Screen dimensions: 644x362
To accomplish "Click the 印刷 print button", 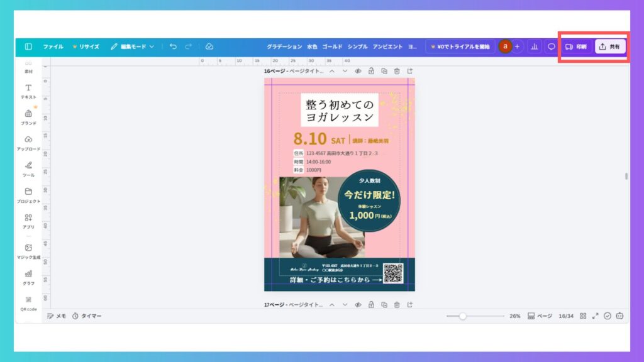I will tap(576, 47).
